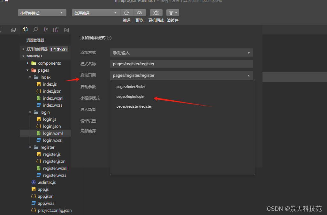Click the preview eye icon
The height and width of the screenshot is (215, 327).
pos(140,13)
